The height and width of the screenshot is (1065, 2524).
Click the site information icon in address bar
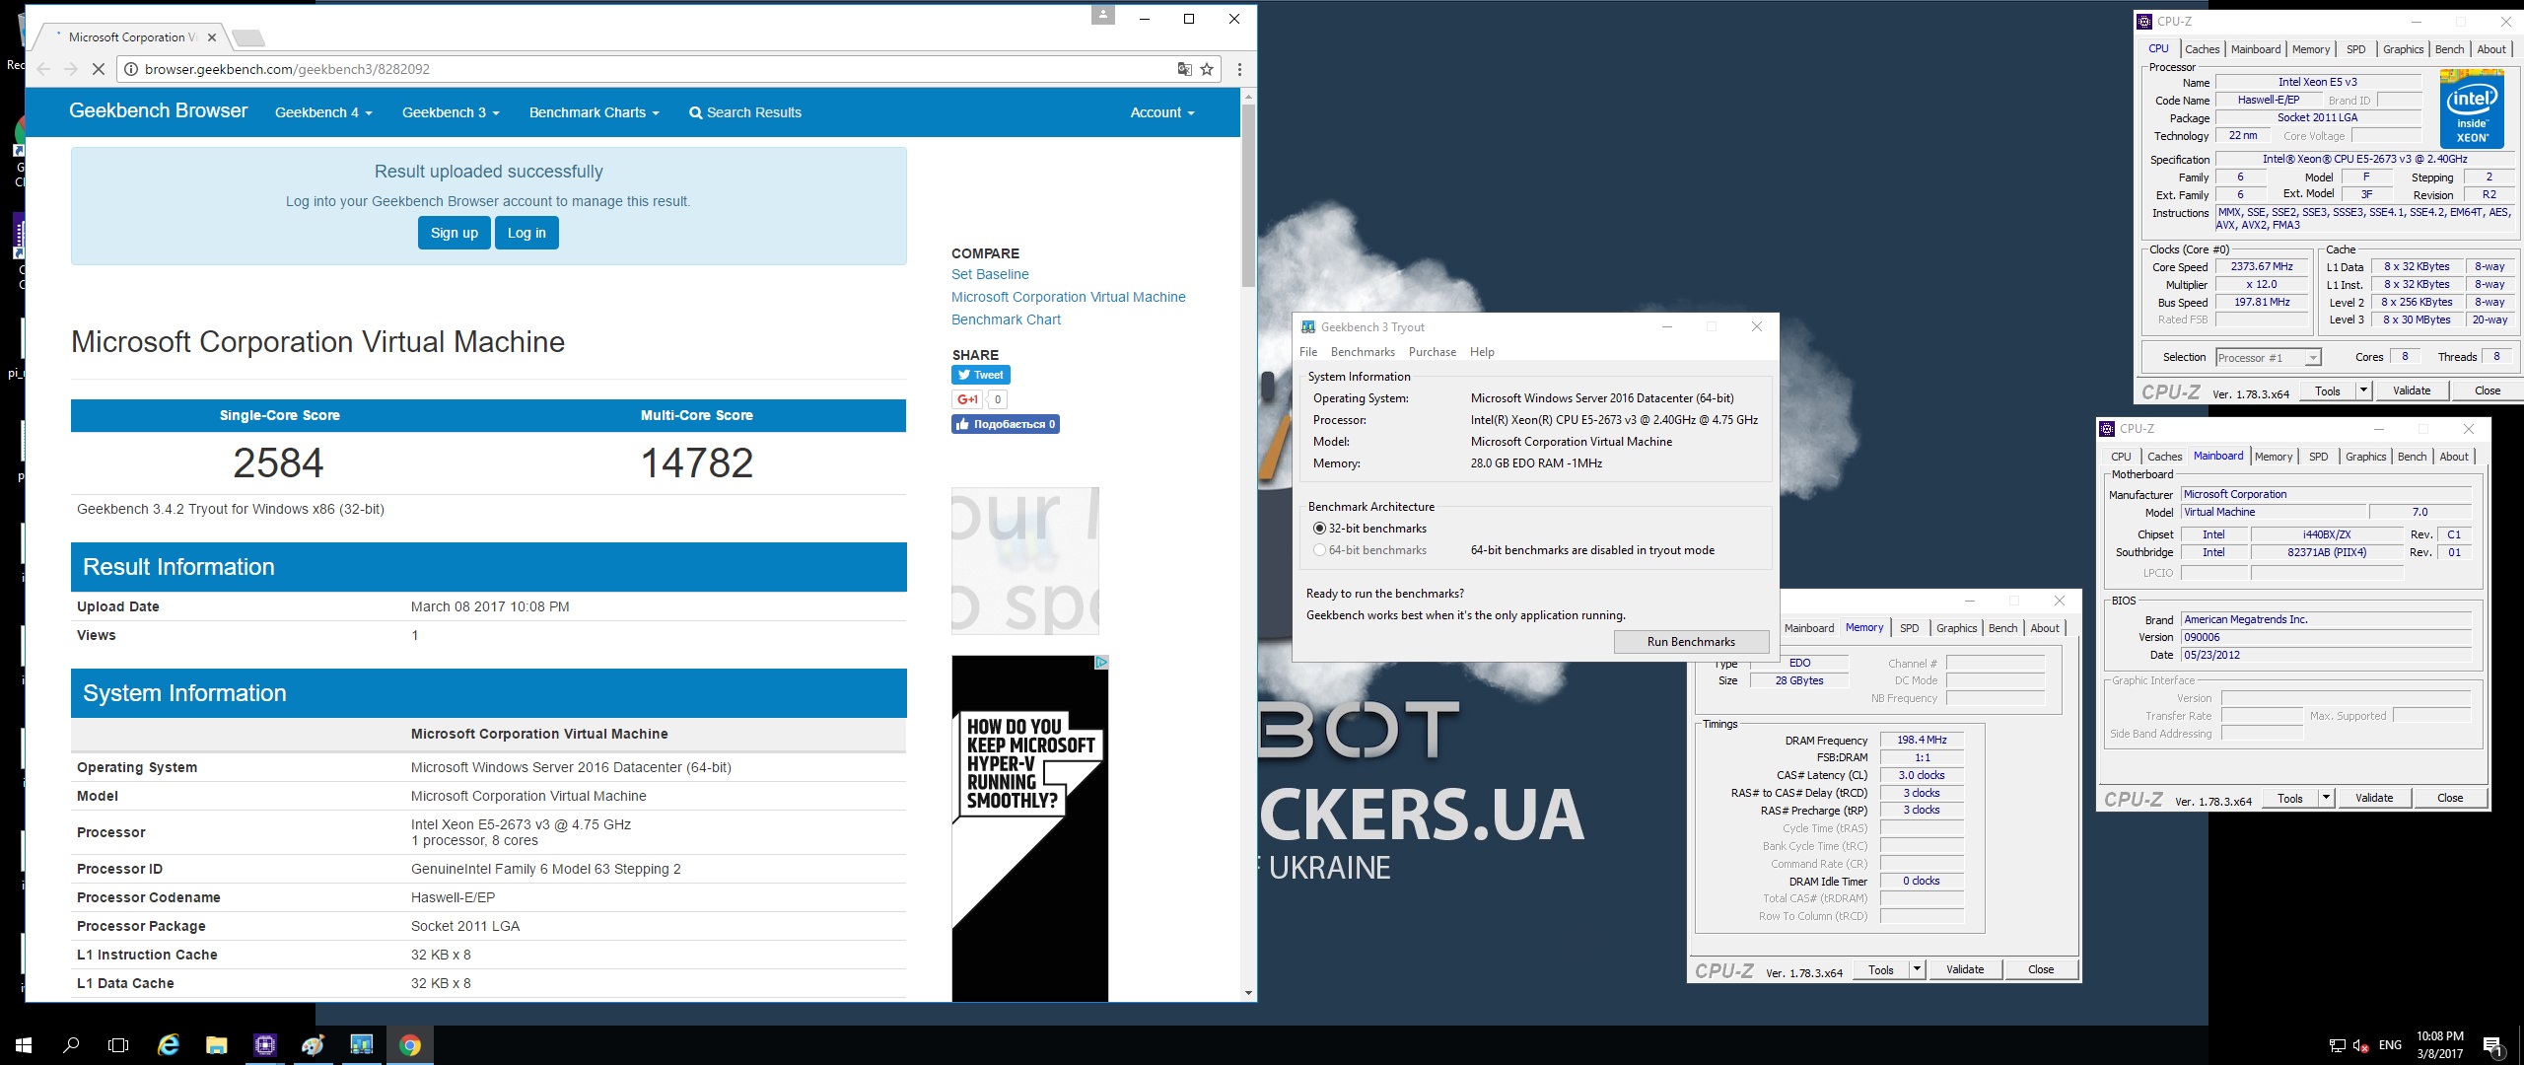[130, 69]
